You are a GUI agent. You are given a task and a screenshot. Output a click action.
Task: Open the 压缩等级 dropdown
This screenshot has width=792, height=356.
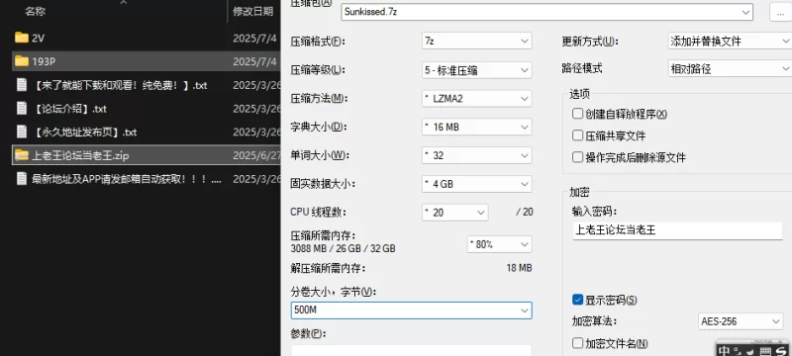(x=477, y=70)
